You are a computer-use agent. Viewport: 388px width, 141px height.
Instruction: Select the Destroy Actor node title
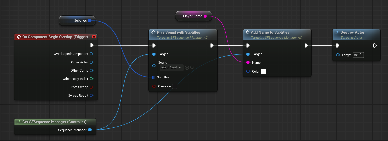click(x=352, y=32)
